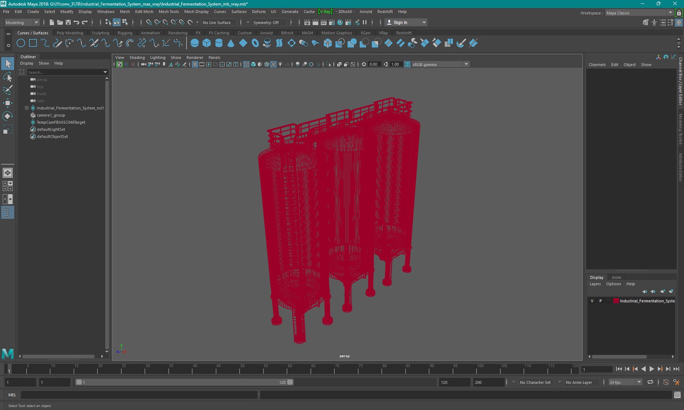Click the Sign In button
684x410 pixels.
tap(405, 22)
